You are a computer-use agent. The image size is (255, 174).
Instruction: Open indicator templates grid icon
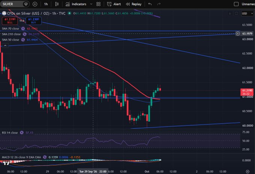pyautogui.click(x=98, y=4)
